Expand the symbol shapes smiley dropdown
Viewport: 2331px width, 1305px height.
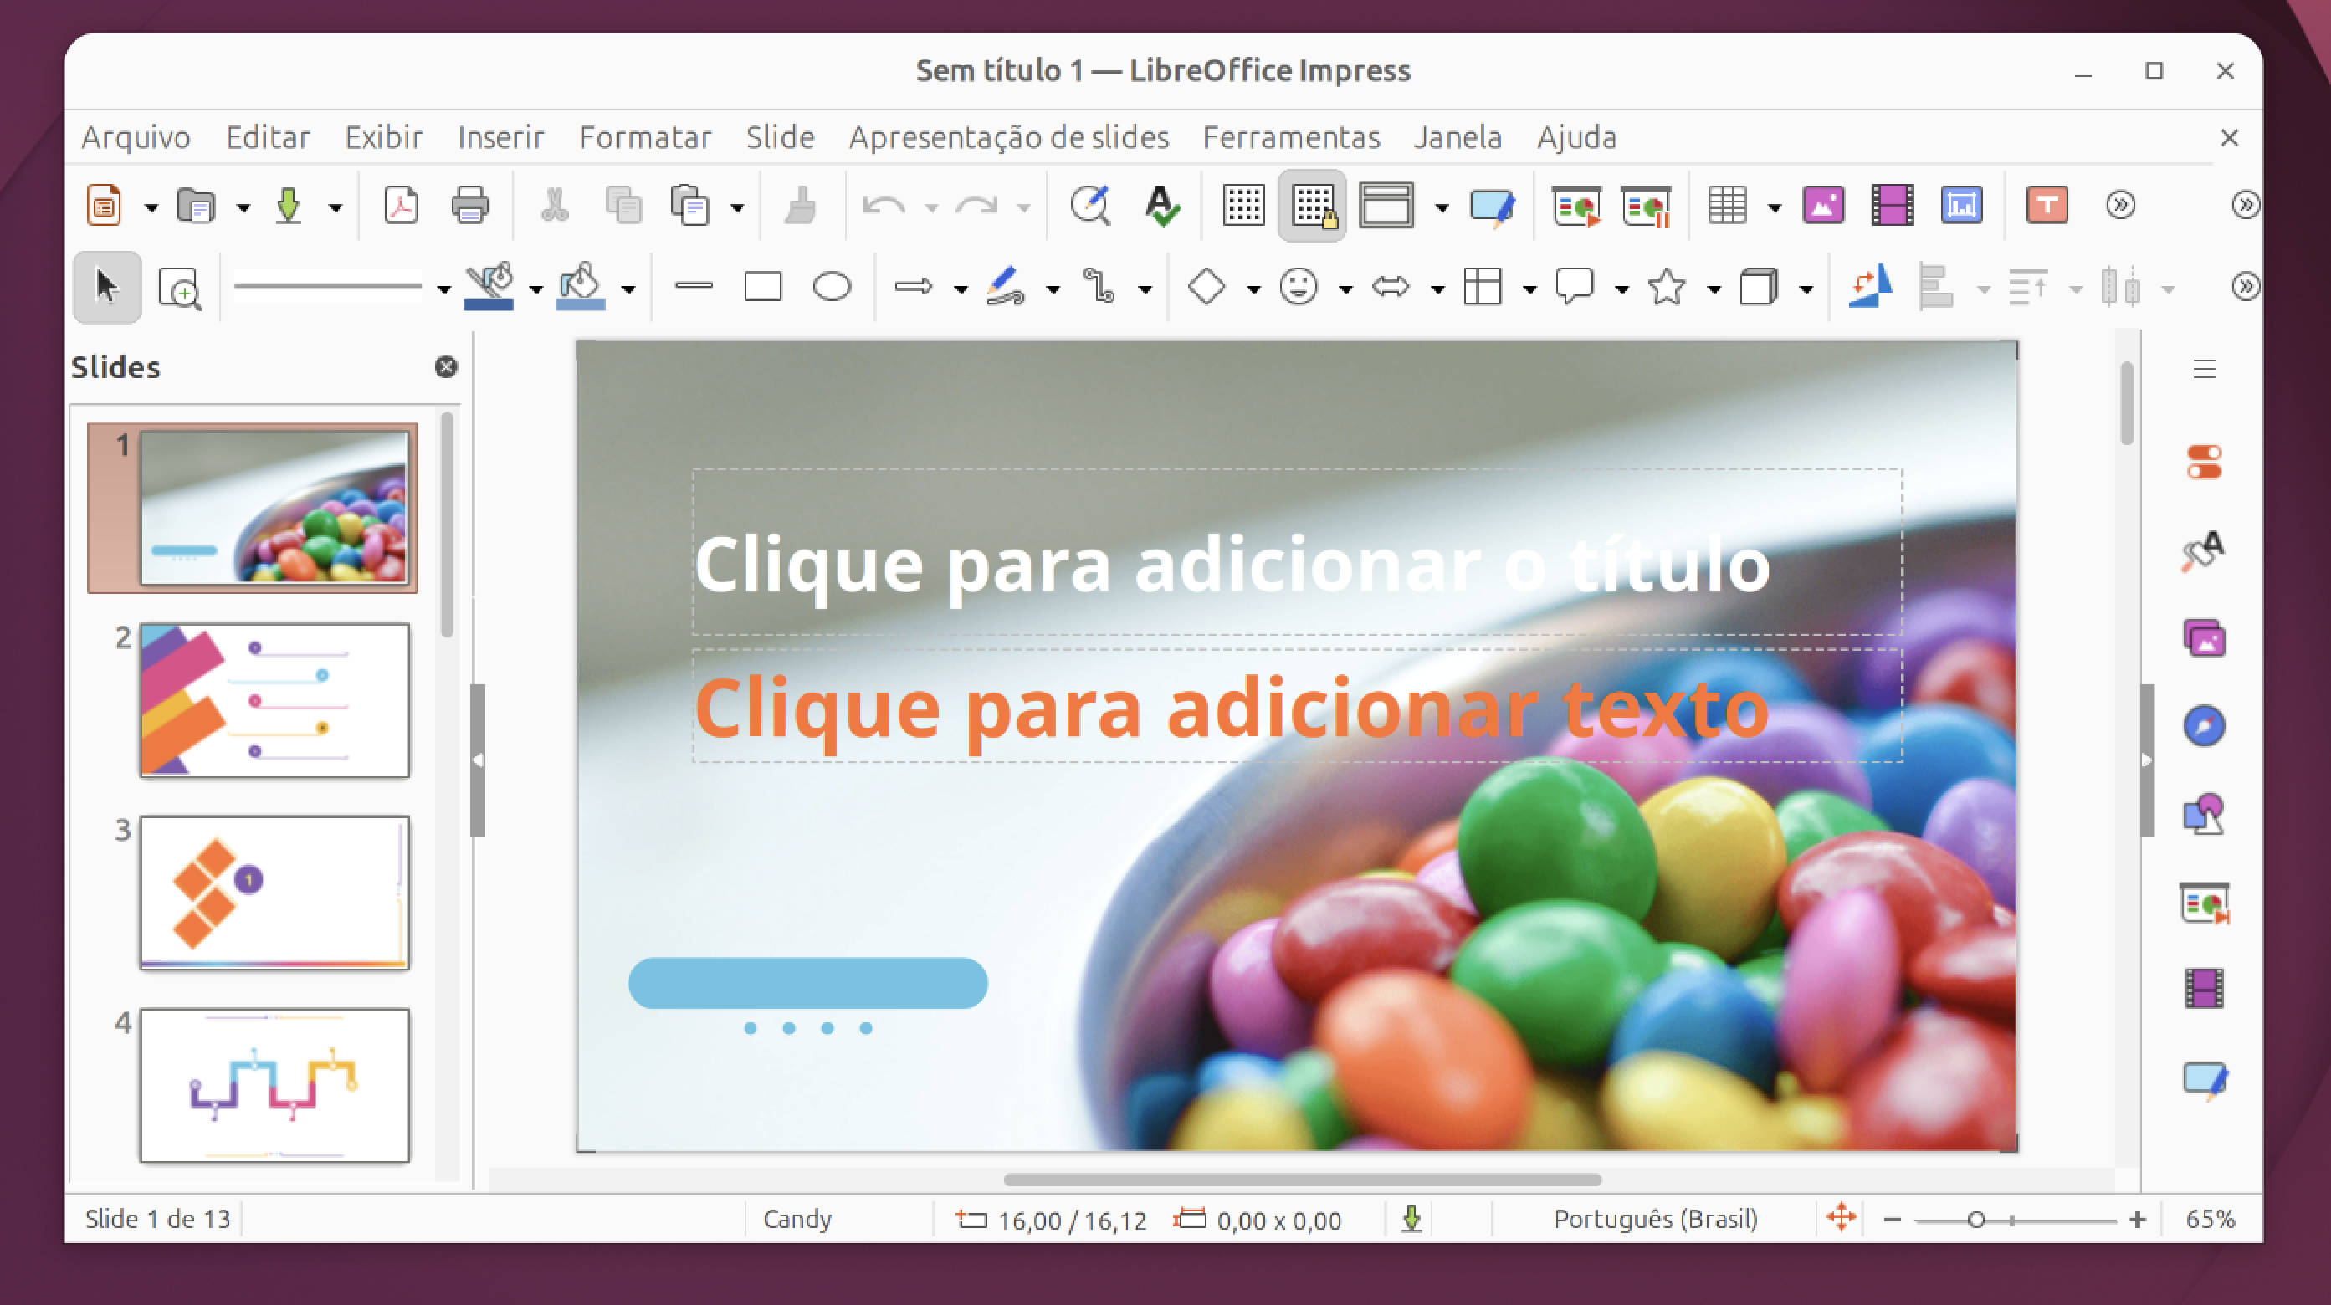click(1345, 290)
